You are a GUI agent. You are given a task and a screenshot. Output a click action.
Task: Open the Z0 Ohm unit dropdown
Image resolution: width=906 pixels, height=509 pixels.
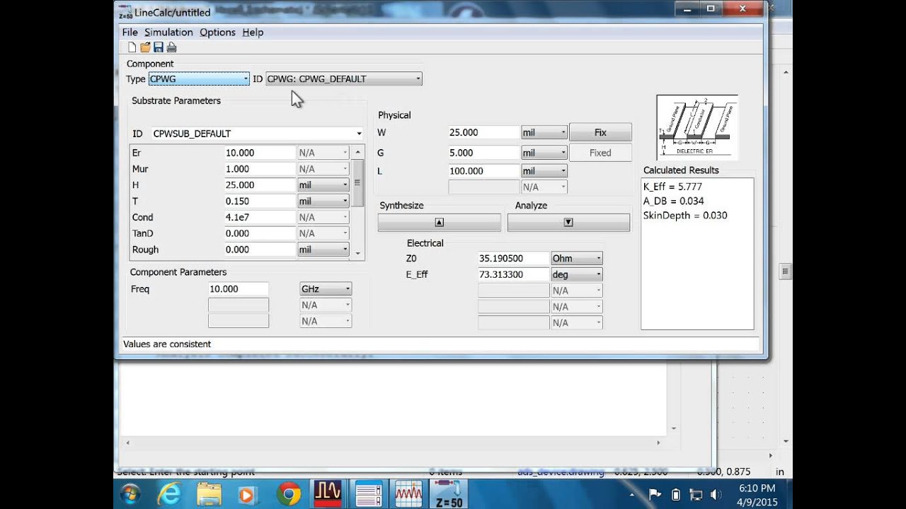[x=577, y=258]
